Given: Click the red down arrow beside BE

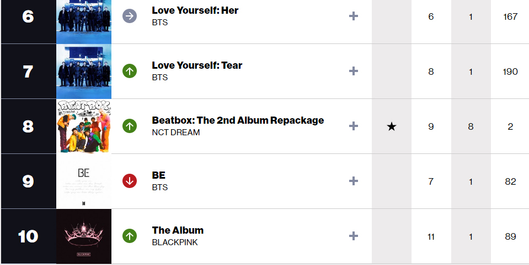Looking at the screenshot, I should tap(130, 181).
